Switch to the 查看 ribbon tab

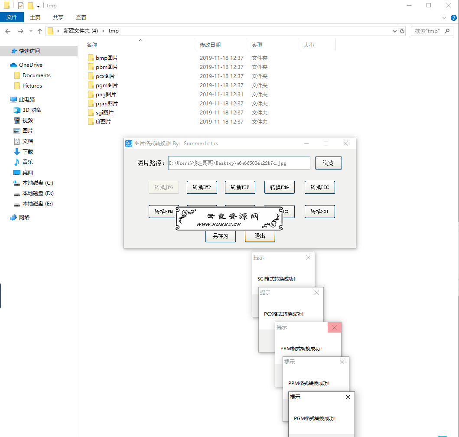tap(81, 18)
